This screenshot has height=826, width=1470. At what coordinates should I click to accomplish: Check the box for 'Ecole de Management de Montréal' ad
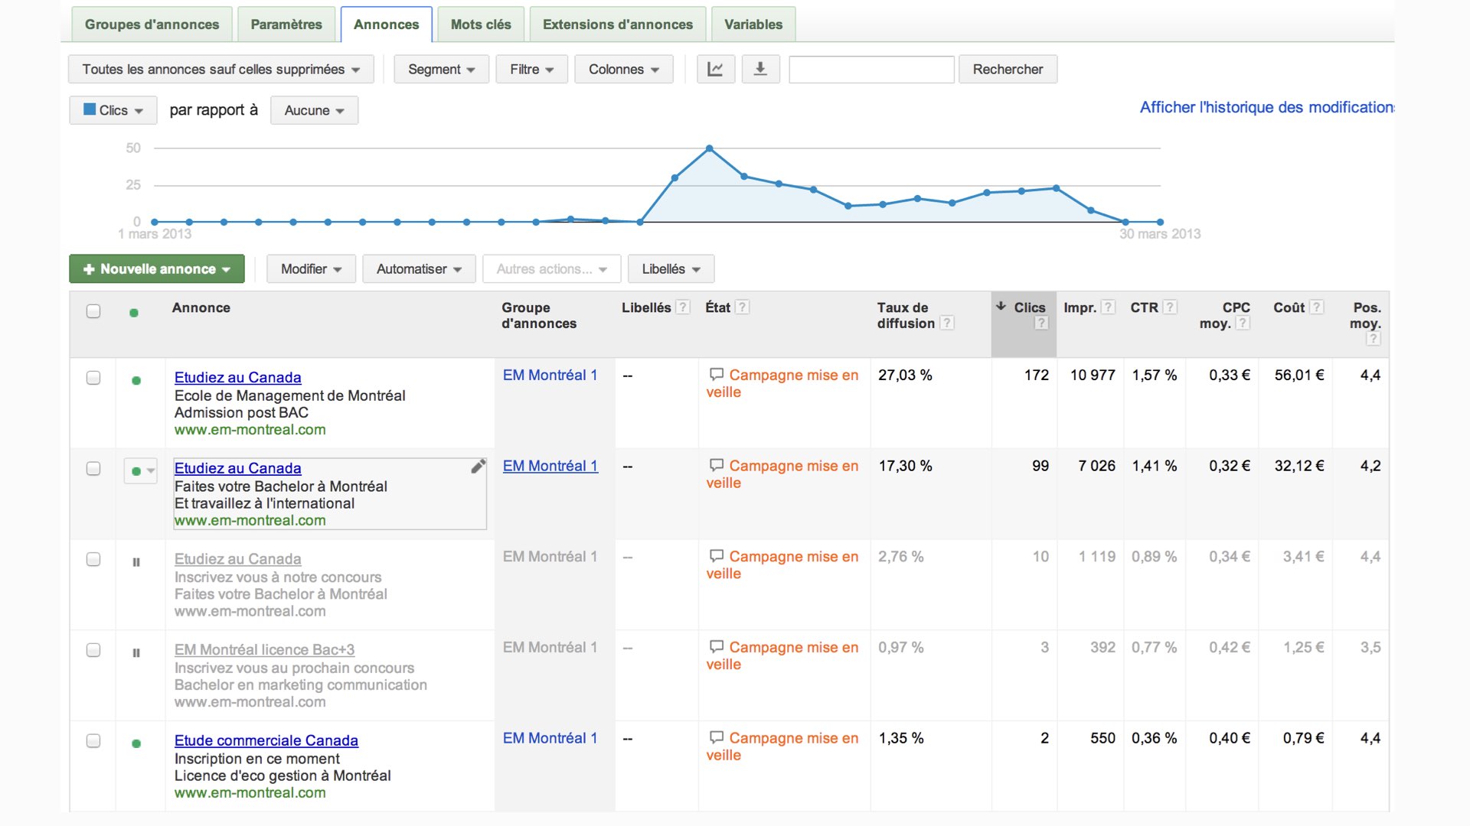93,378
